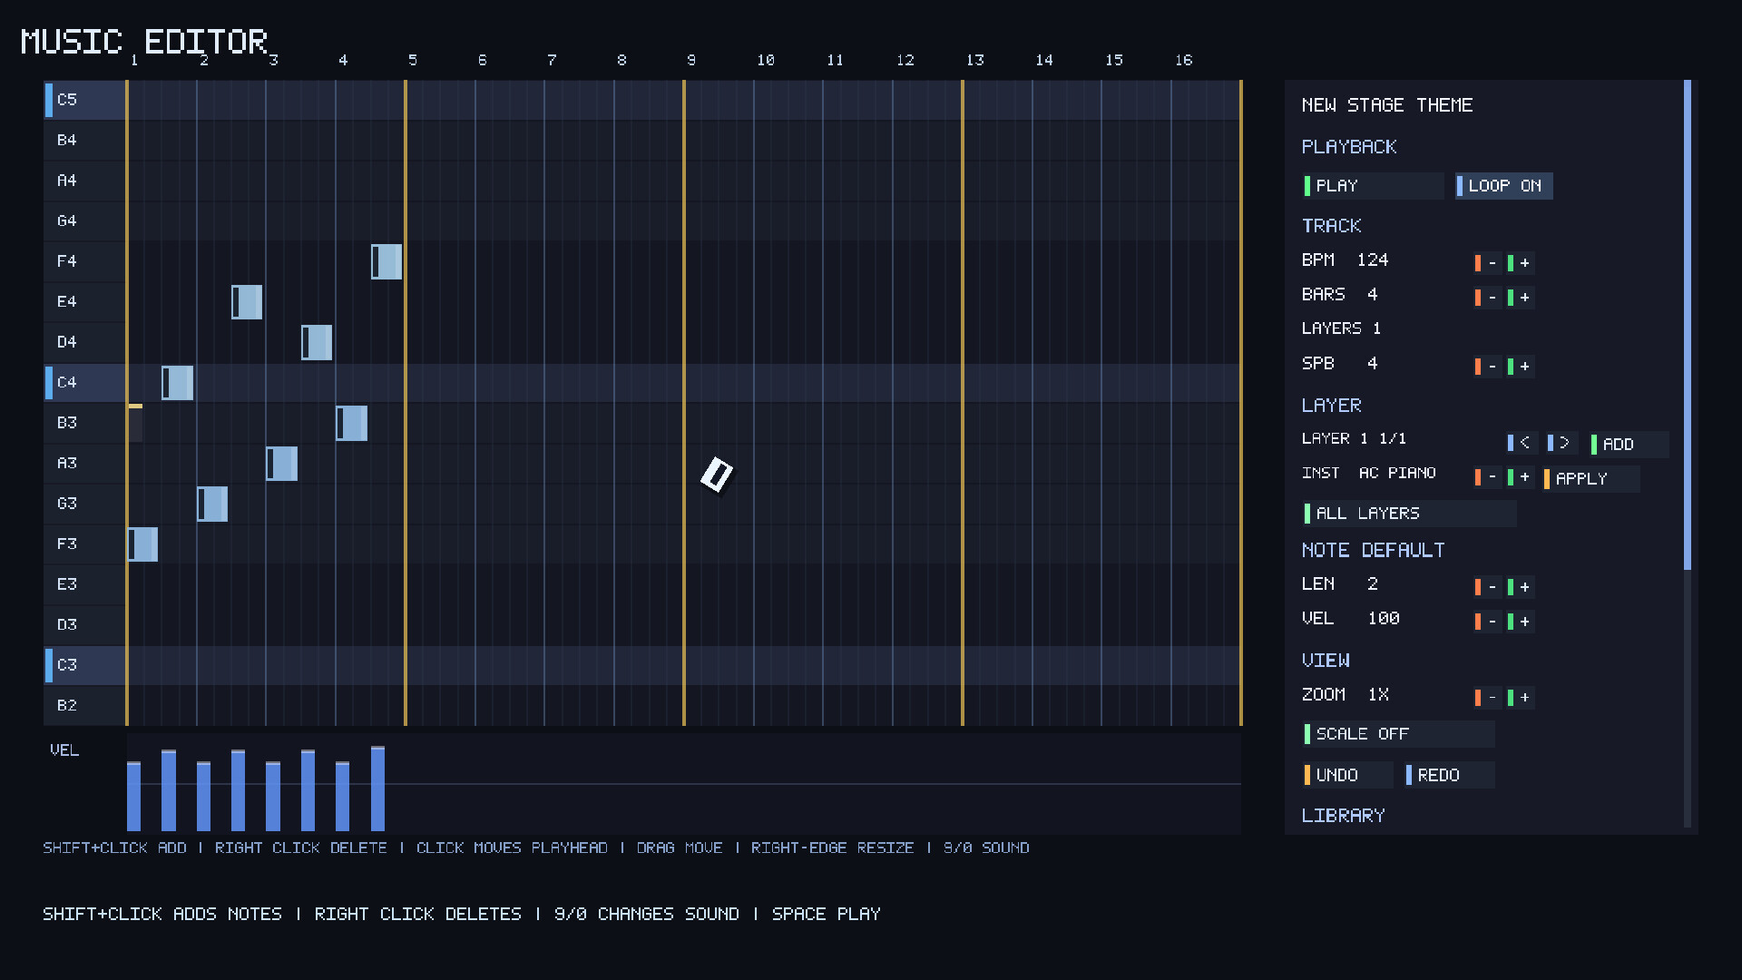Apply the AC Piano instrument
This screenshot has height=980, width=1742.
[1590, 479]
